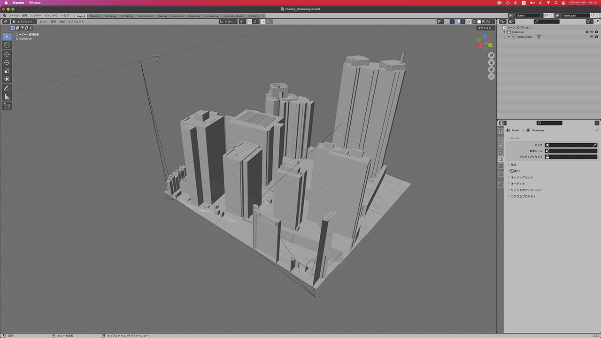Open the 編集 menu

[x=25, y=16]
